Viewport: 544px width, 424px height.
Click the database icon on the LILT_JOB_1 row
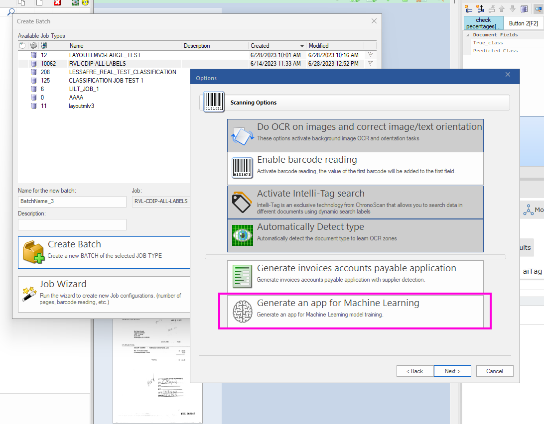[34, 89]
